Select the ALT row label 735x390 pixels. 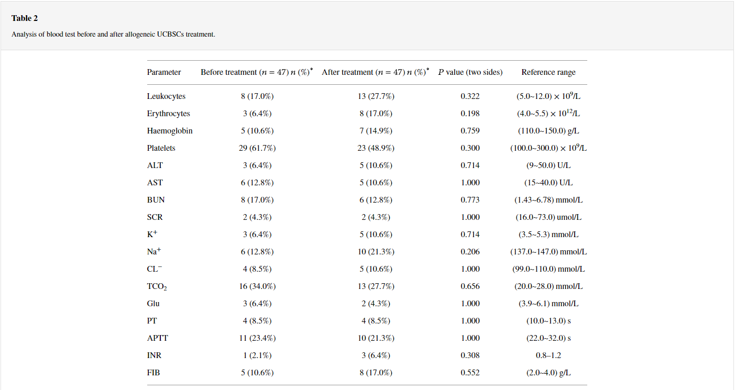click(x=155, y=165)
